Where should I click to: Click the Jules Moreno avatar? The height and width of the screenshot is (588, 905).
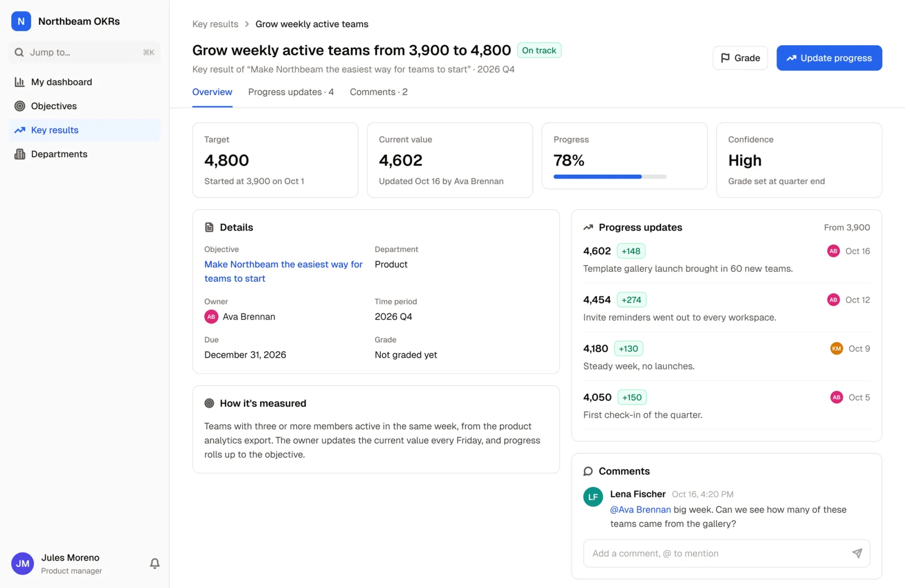[23, 564]
